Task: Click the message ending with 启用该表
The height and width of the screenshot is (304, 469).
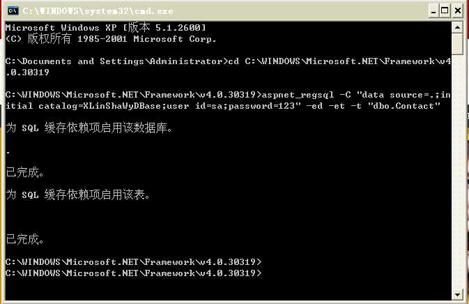Action: [x=78, y=195]
